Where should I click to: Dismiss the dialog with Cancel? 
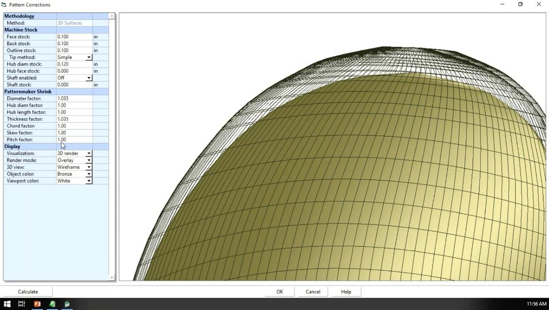coord(312,291)
